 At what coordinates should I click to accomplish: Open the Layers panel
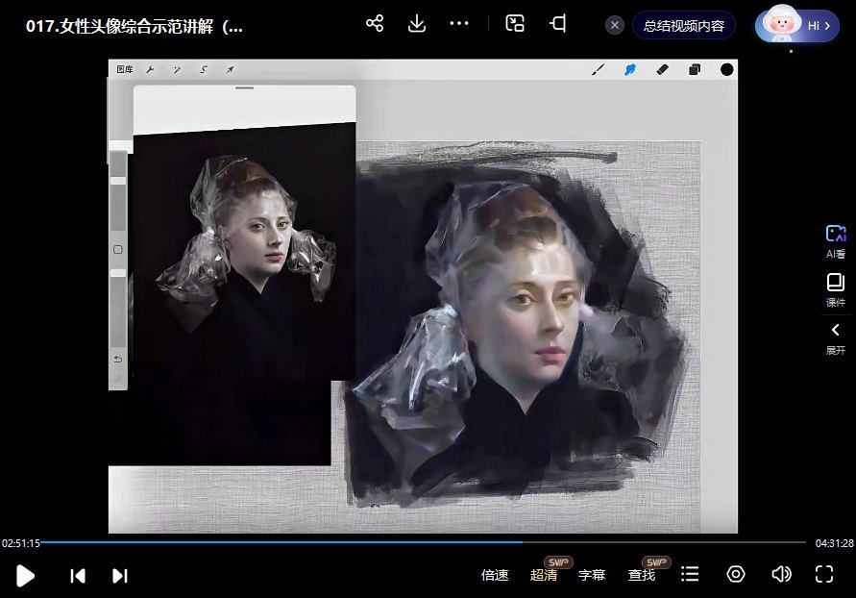pyautogui.click(x=694, y=69)
